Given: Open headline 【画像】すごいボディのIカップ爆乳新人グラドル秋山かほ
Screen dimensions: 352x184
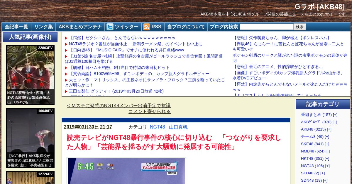Looking at the screenshot, I should coord(288,75).
